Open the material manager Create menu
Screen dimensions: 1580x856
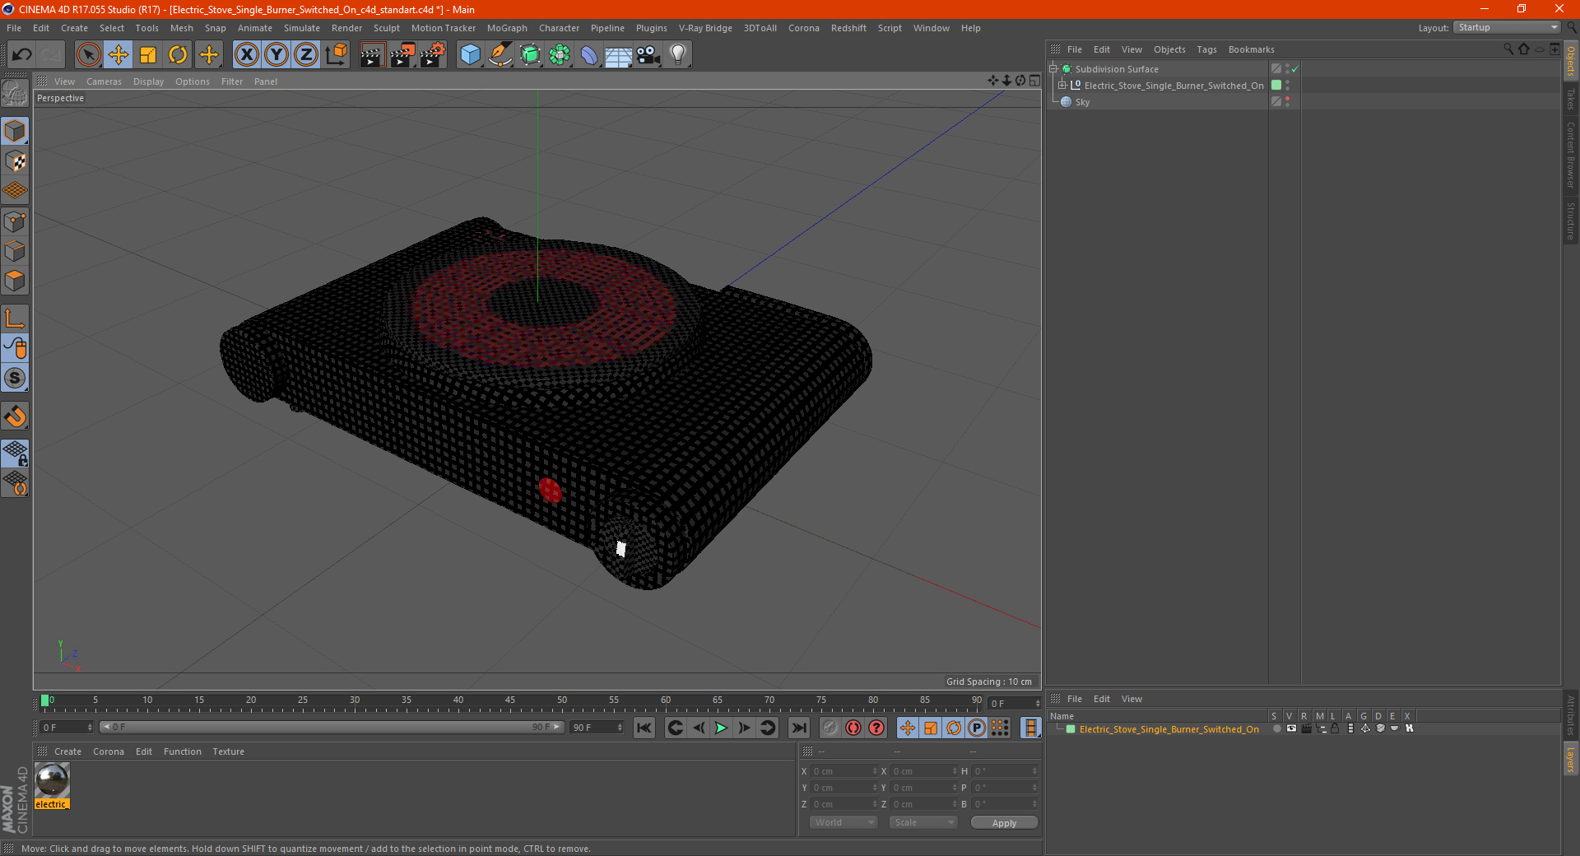(x=67, y=751)
